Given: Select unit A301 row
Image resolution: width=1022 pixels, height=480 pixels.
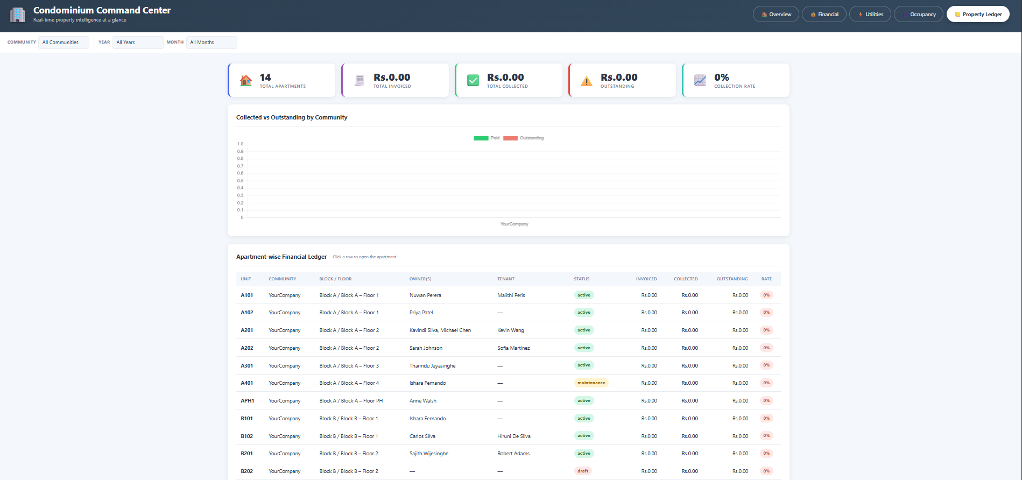Looking at the screenshot, I should pos(508,365).
